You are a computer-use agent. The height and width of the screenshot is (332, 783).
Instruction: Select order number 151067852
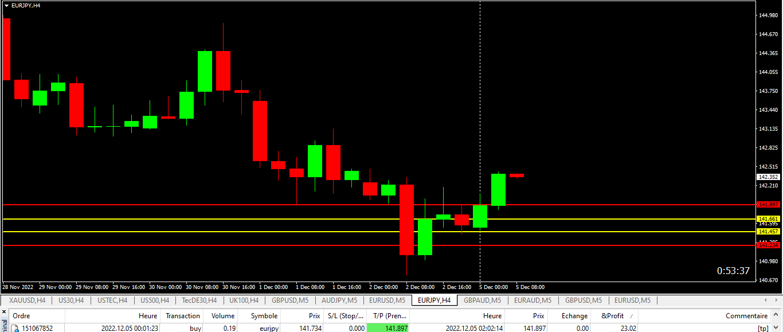click(37, 329)
